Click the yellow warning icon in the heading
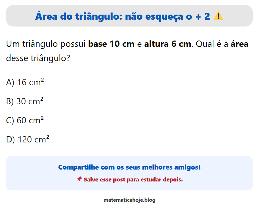 [x=218, y=16]
